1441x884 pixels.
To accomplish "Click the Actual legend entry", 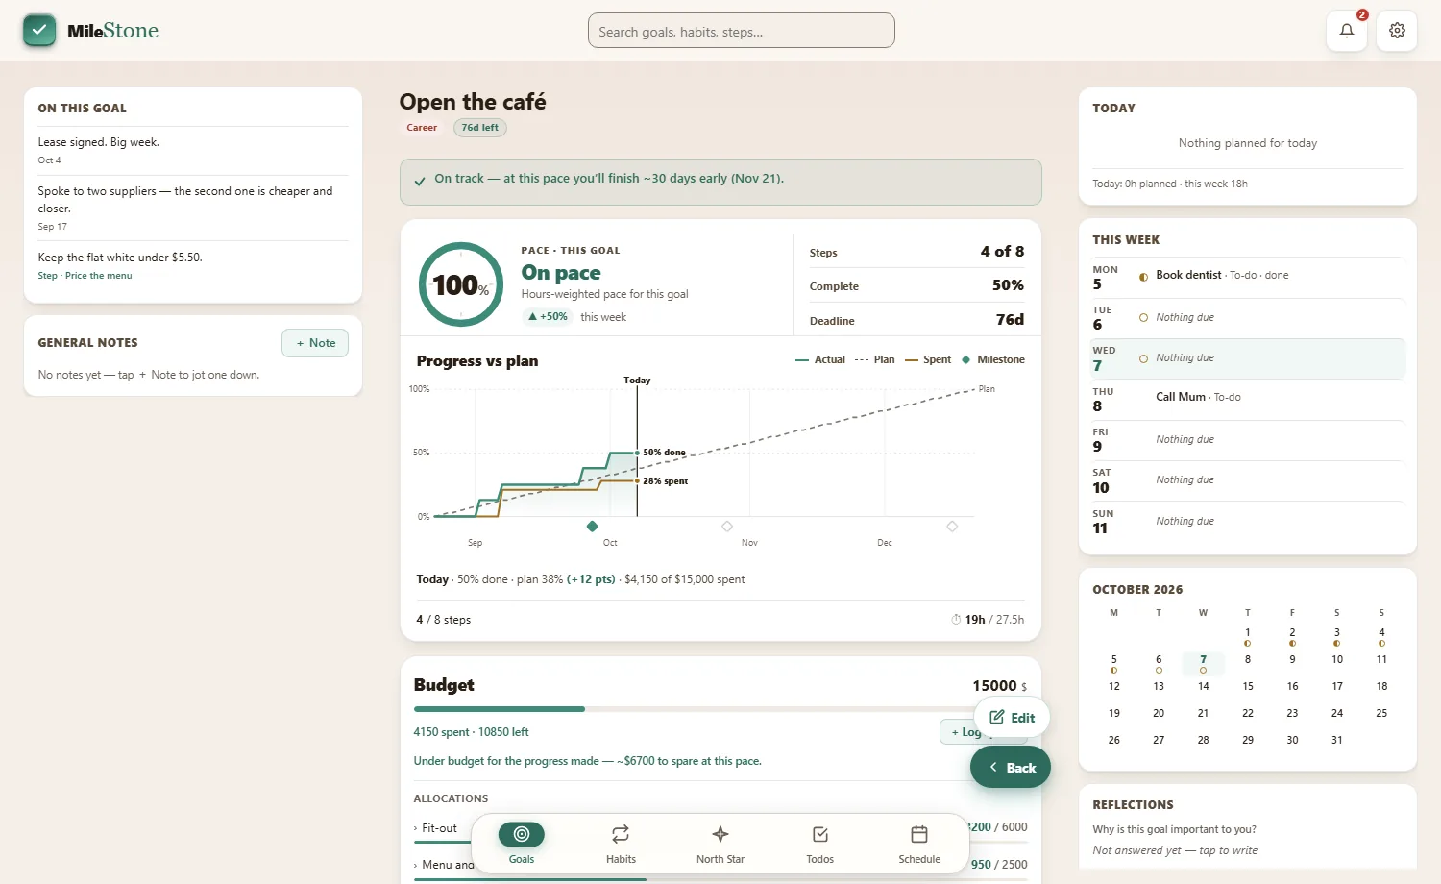I will click(x=820, y=360).
